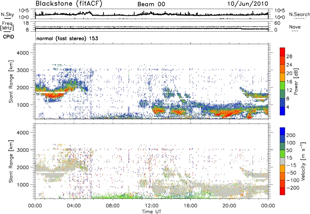Click the "Power [dB]" color bar title
Image resolution: width=310 pixels, height=214 pixels.
pyautogui.click(x=296, y=82)
